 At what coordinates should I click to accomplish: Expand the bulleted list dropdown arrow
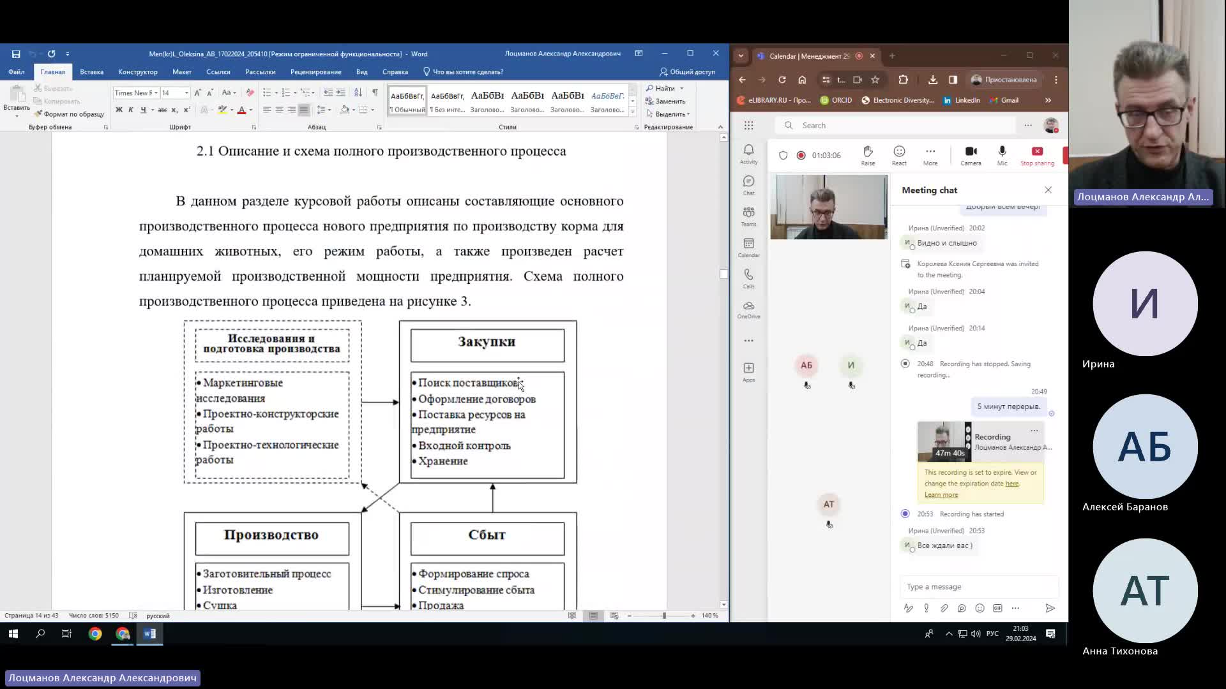[275, 93]
